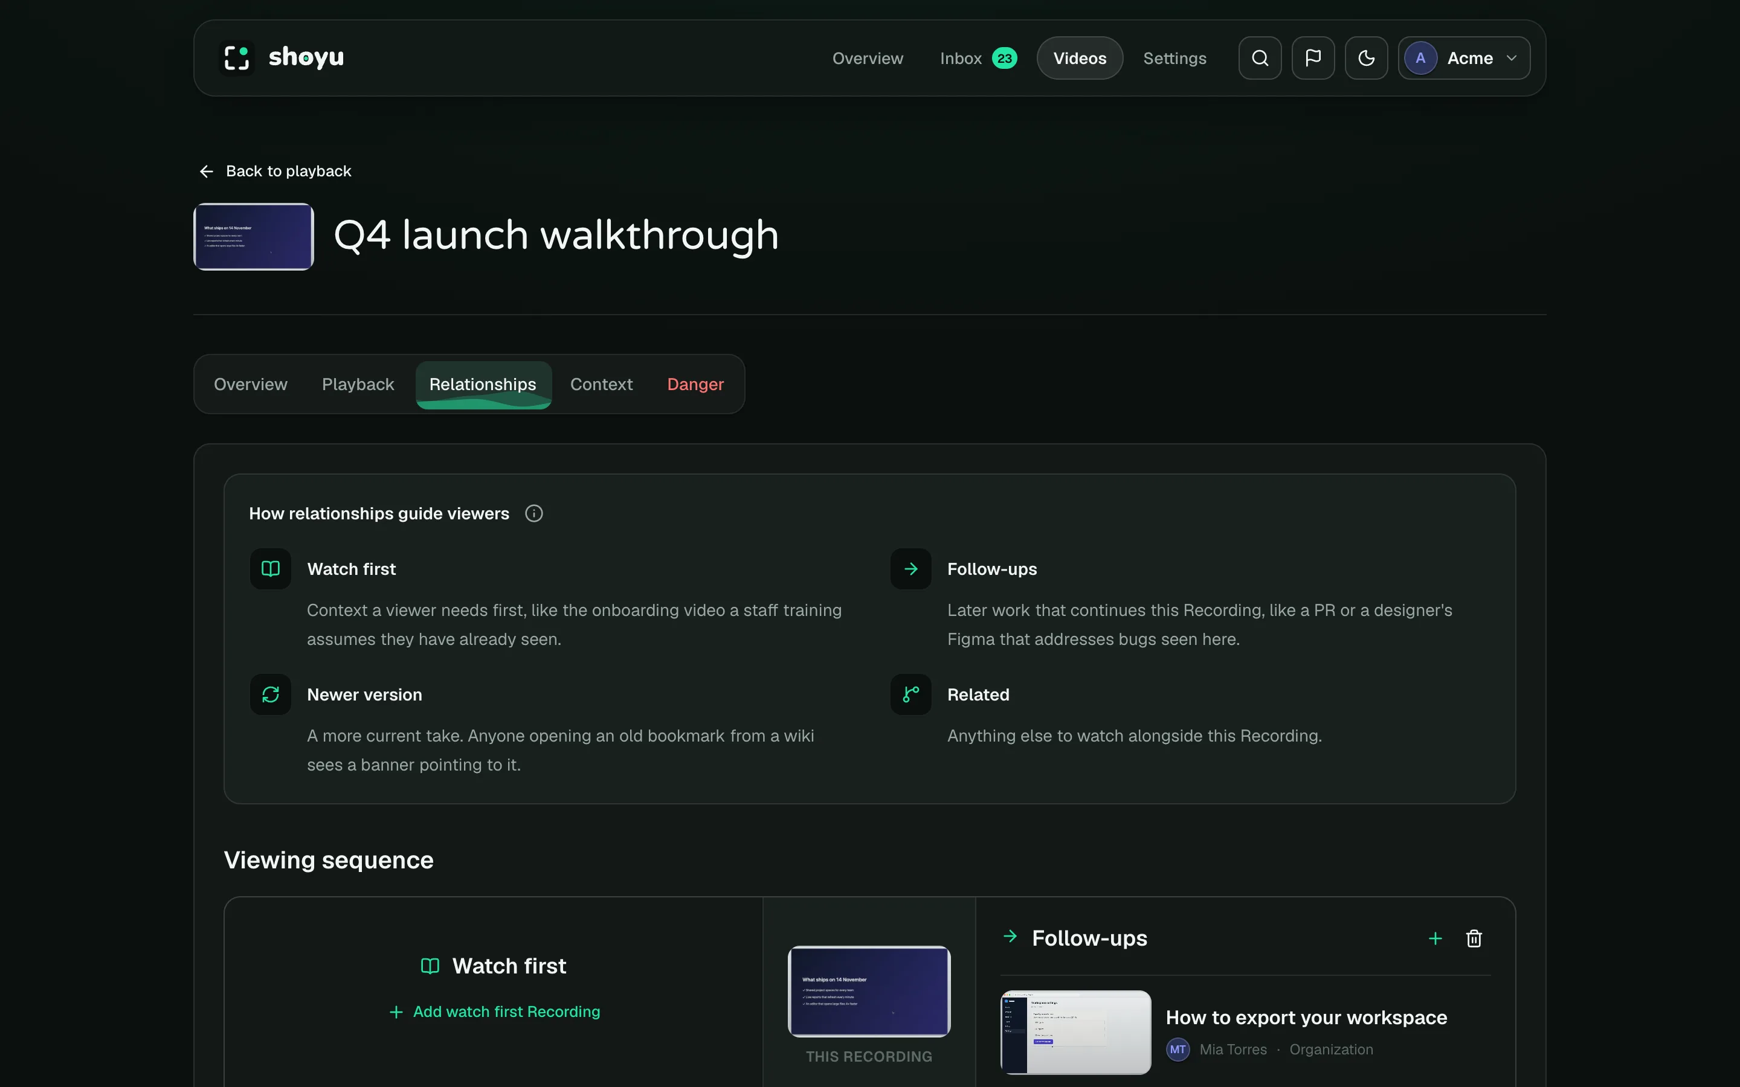The image size is (1740, 1087).
Task: Go to Overview in top navigation
Action: tap(867, 58)
